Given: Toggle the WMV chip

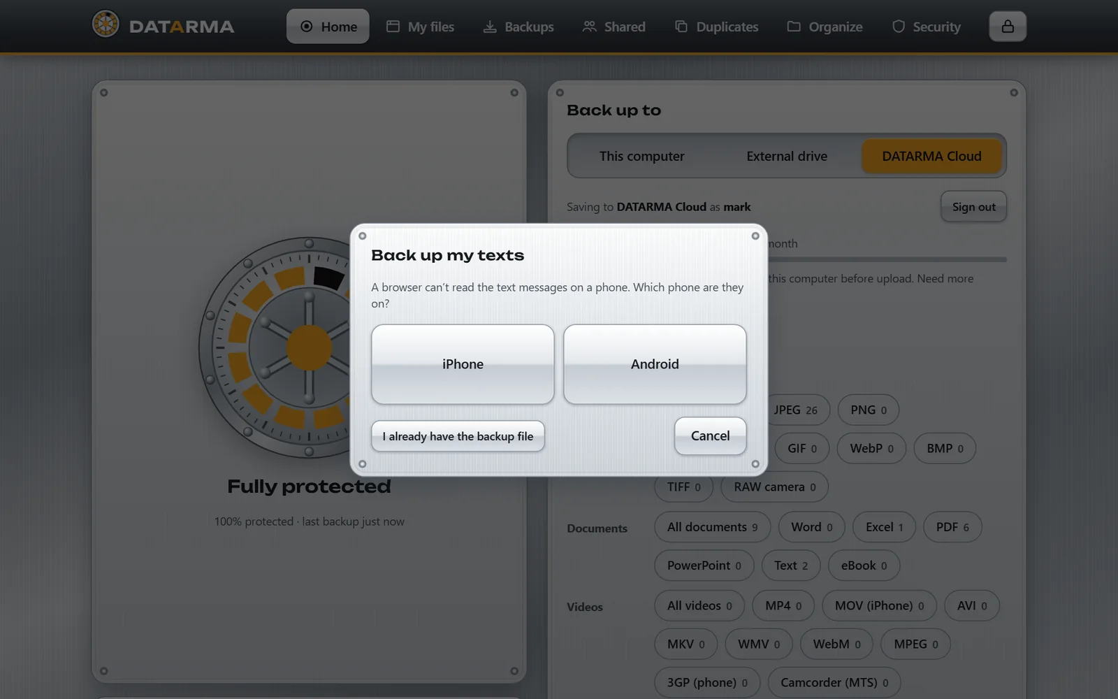Looking at the screenshot, I should (759, 644).
